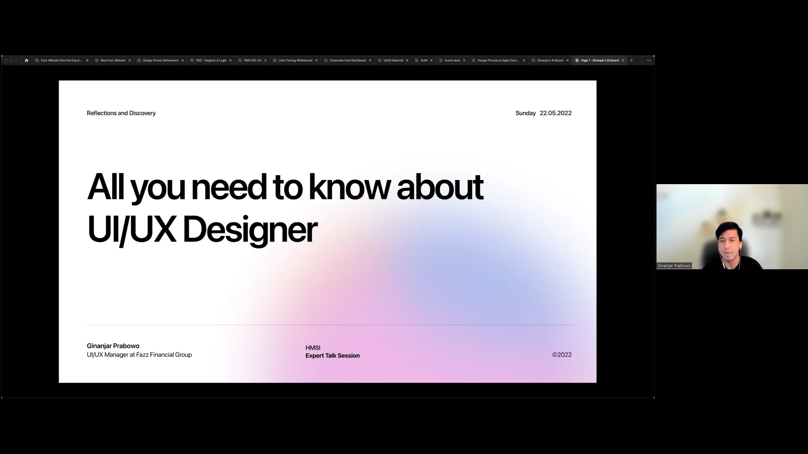Viewport: 808px width, 454px height.
Task: Open Ginanjar's Artboard file tab
Action: (x=550, y=61)
